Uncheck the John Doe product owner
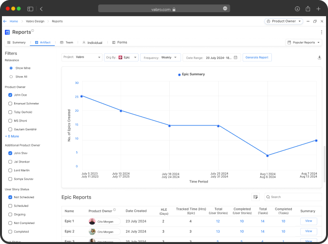Image resolution: width=328 pixels, height=244 pixels. [x=10, y=95]
